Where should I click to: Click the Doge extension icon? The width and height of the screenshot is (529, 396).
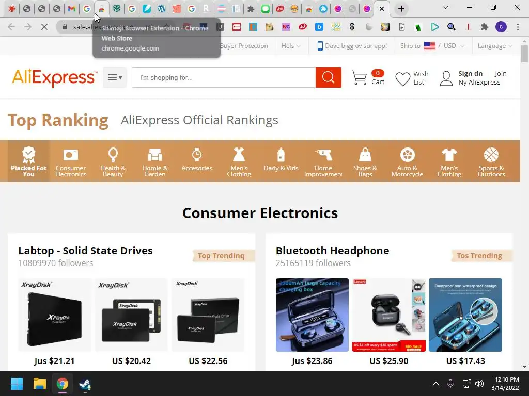point(269,27)
